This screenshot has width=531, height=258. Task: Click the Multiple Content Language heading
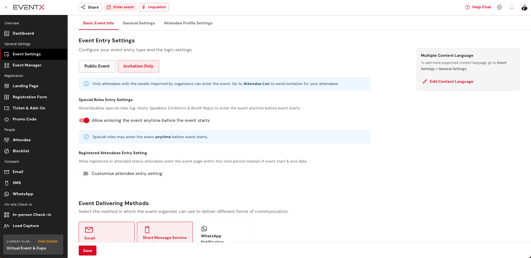tap(447, 55)
